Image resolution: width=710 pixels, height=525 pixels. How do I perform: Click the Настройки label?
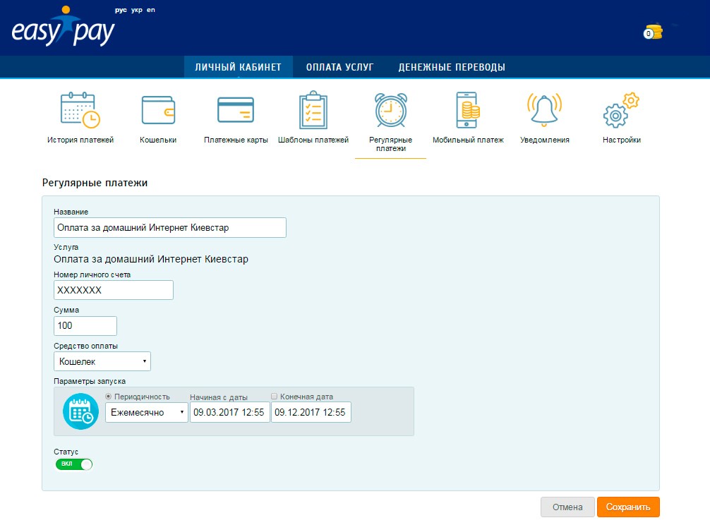coord(621,140)
